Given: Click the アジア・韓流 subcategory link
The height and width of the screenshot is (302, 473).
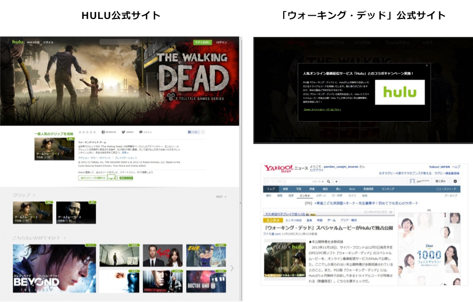Looking at the screenshot, I should [x=348, y=220].
